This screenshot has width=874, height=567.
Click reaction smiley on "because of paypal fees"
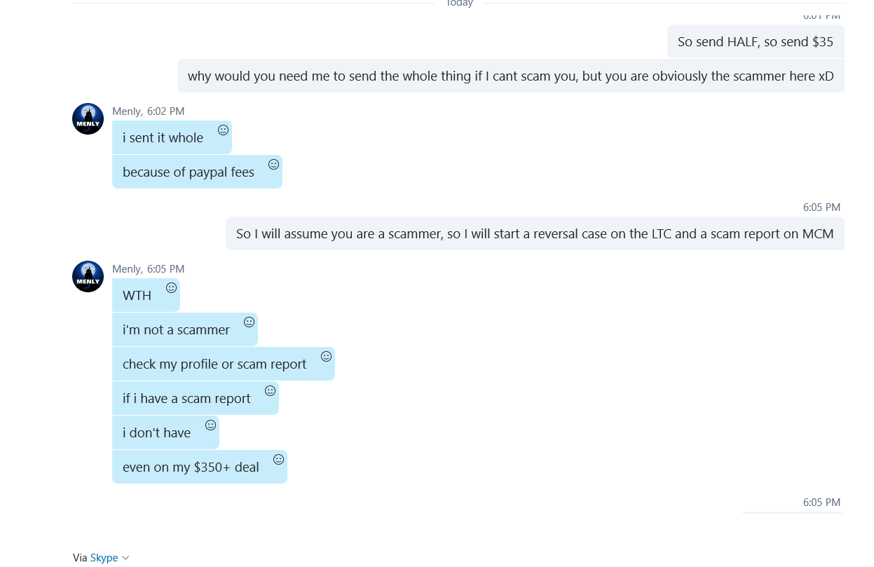click(273, 164)
